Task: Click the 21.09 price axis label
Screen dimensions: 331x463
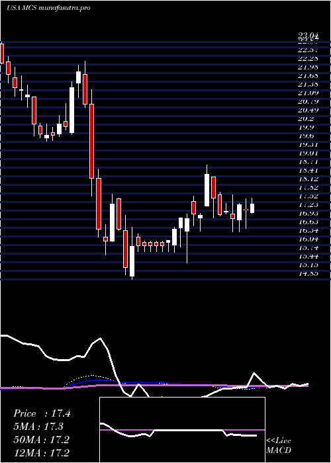Action: point(308,93)
